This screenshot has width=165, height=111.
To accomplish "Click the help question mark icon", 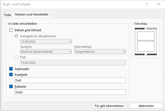I will tap(147, 4).
